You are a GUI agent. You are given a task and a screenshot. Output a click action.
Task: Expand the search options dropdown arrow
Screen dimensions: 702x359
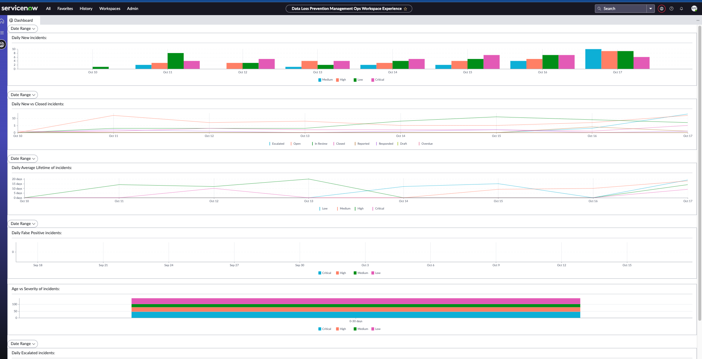pyautogui.click(x=650, y=8)
